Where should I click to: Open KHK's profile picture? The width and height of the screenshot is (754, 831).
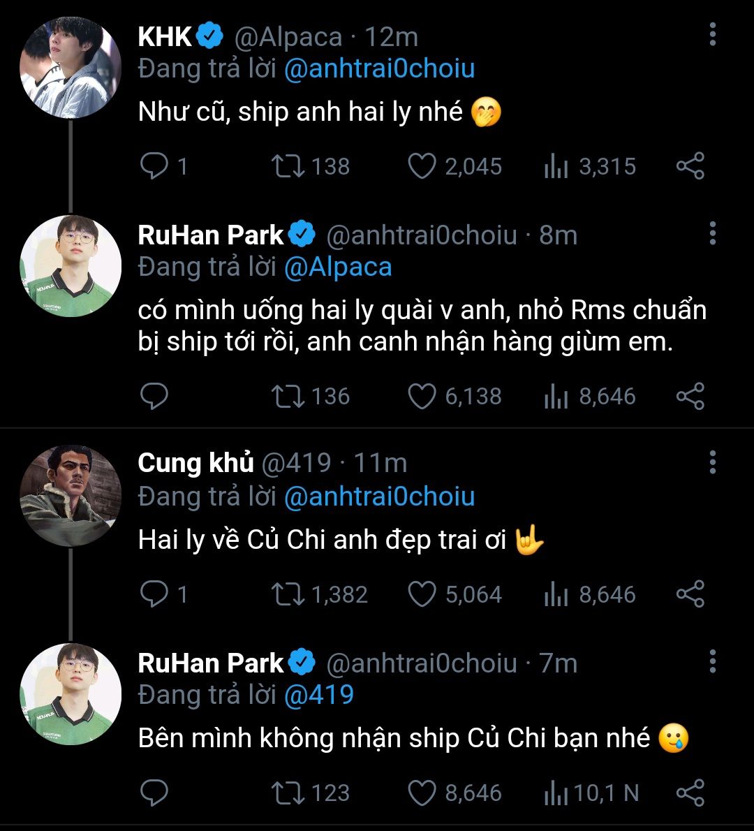(70, 68)
